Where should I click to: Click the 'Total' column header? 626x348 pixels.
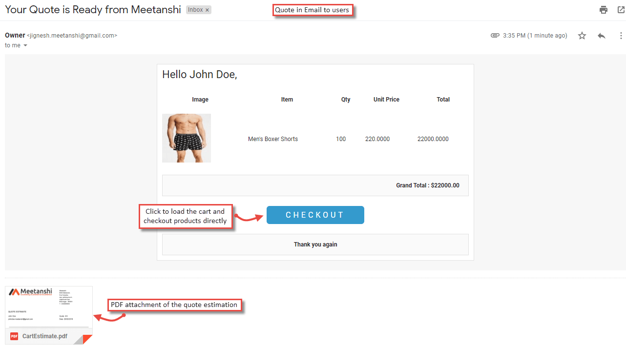pyautogui.click(x=443, y=100)
